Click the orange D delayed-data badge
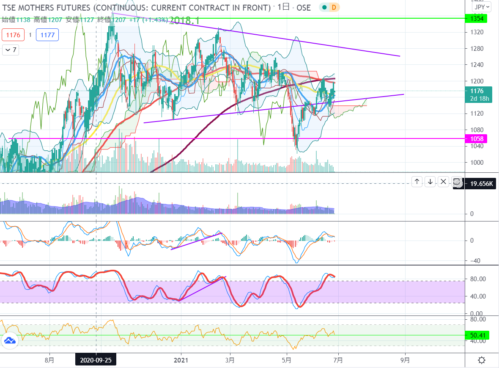 (334, 7)
